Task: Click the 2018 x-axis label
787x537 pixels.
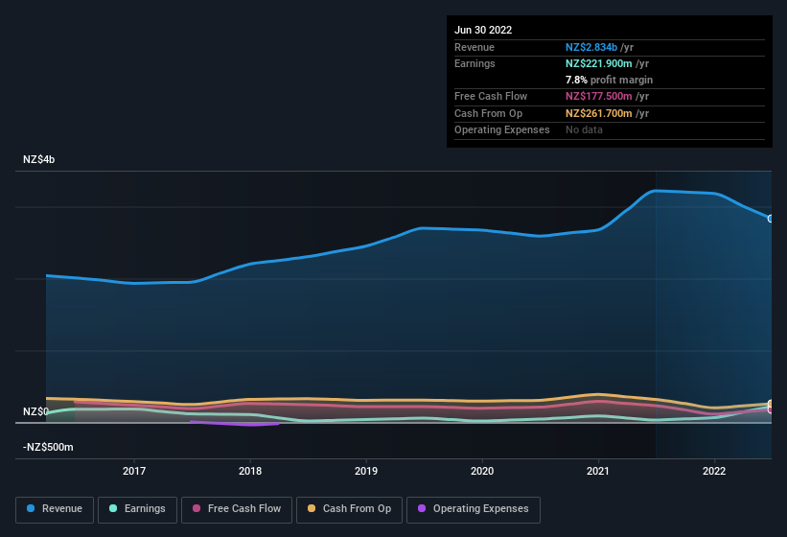Action: pyautogui.click(x=250, y=471)
